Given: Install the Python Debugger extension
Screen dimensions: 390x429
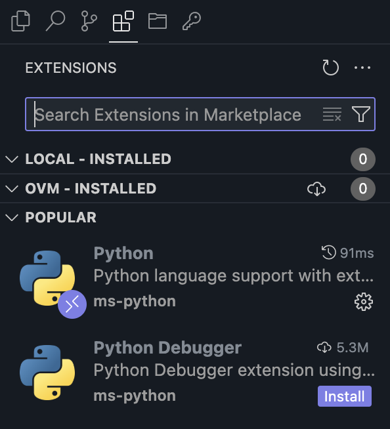Looking at the screenshot, I should pyautogui.click(x=345, y=396).
